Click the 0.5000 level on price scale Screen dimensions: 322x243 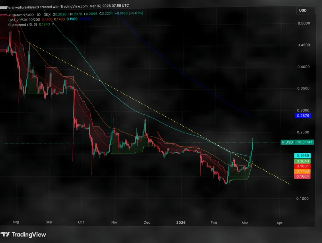click(x=304, y=23)
